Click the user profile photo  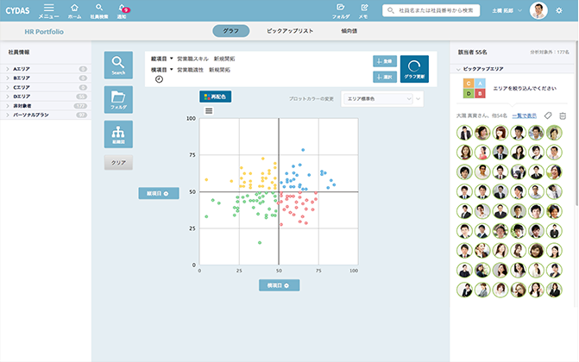click(x=538, y=10)
